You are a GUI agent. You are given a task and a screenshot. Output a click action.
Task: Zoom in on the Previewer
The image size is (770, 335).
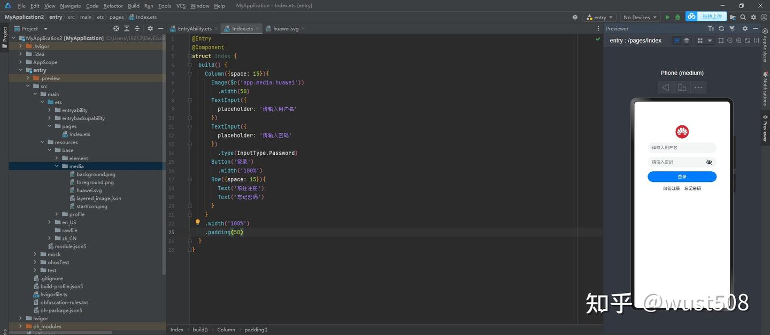click(738, 41)
